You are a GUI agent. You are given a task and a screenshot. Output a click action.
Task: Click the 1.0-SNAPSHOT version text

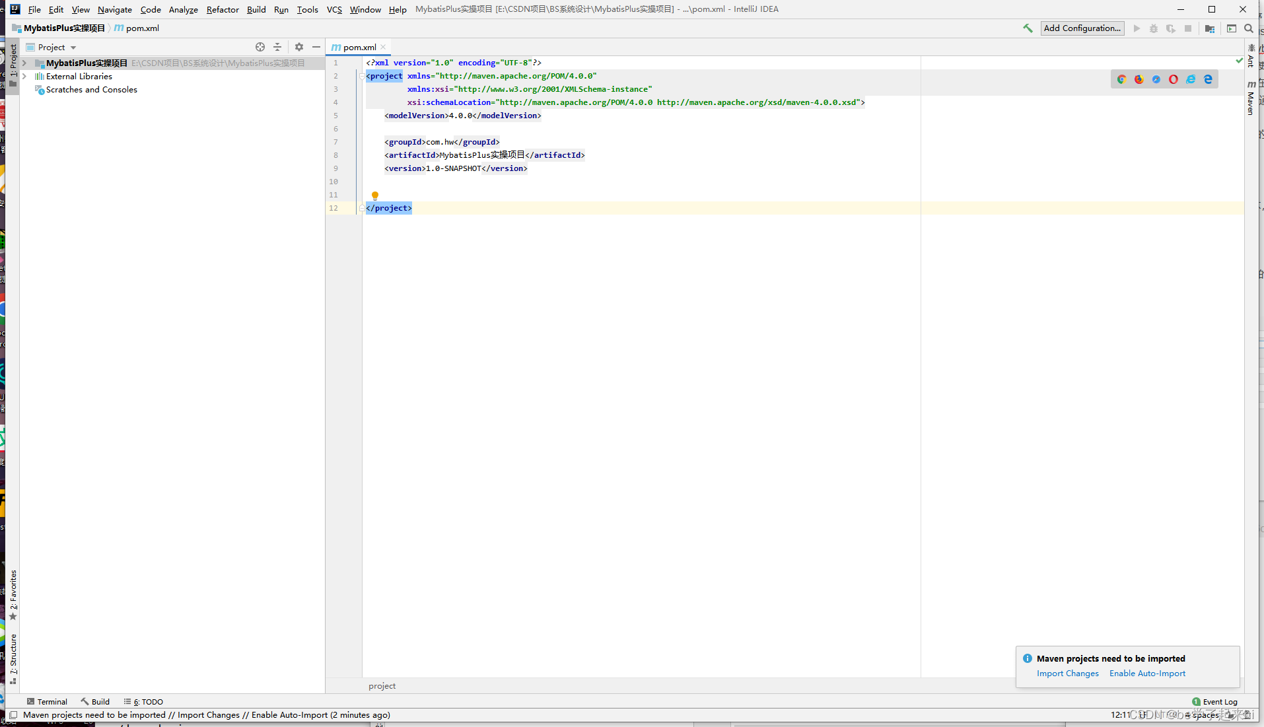(x=453, y=168)
